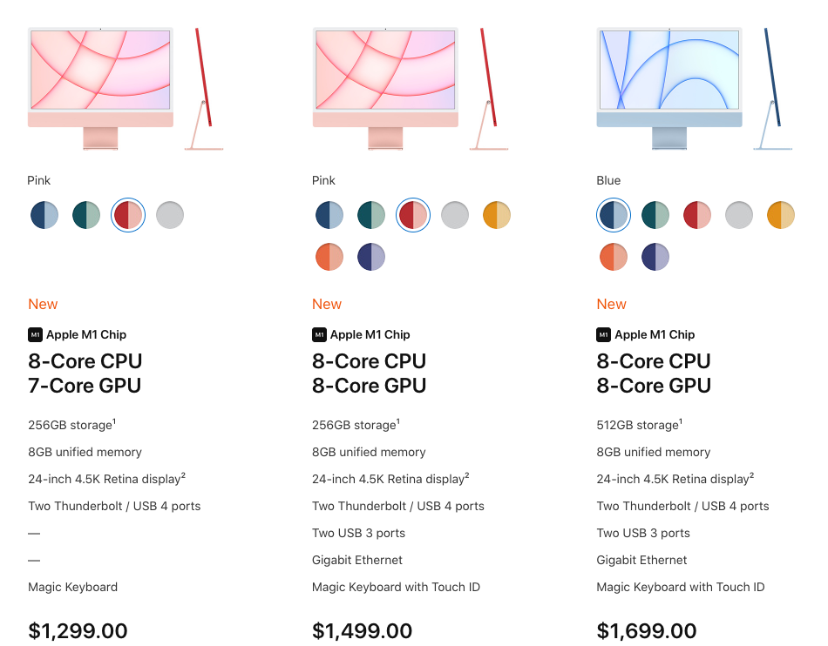Screen dimensions: 828x646
Task: Select orange swatch on the $1,699 iMac
Action: [614, 257]
